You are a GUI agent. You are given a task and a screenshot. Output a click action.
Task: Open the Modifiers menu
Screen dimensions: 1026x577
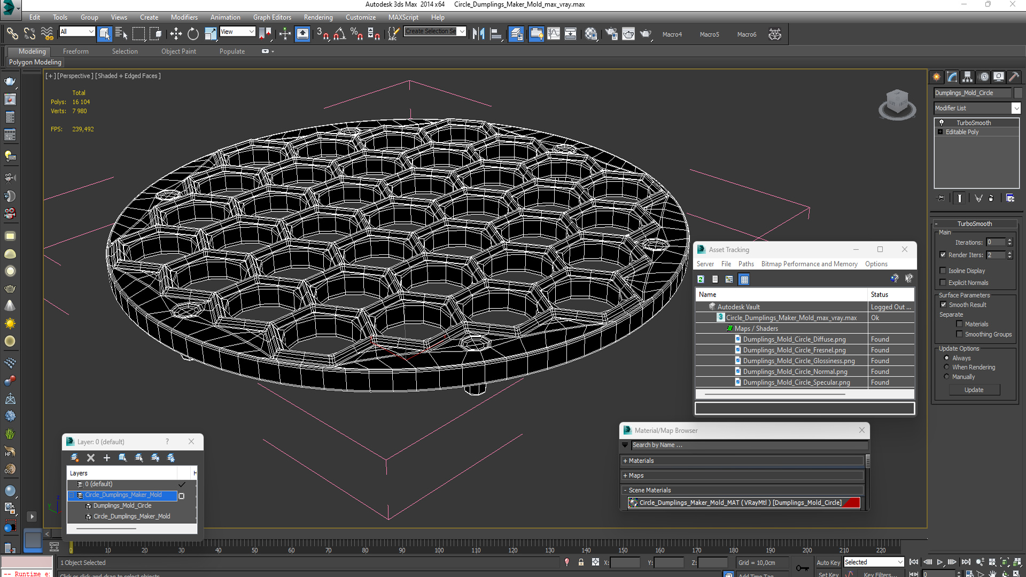coord(184,17)
